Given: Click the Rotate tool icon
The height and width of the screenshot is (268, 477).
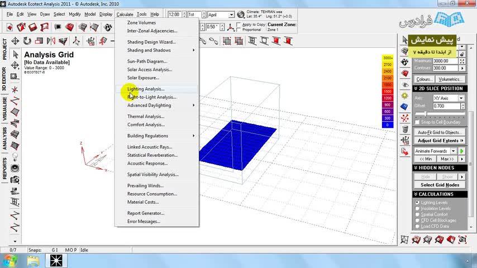Looking at the screenshot, I should (27, 41).
